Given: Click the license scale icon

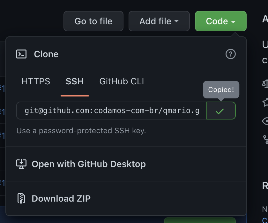Looking at the screenshot, I should pos(265,83).
